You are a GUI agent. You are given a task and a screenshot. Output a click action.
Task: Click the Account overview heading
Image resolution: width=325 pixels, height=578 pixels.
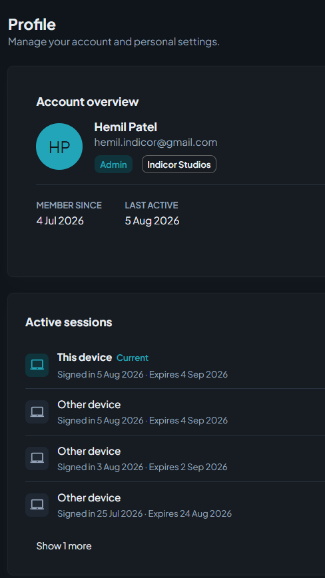(87, 102)
